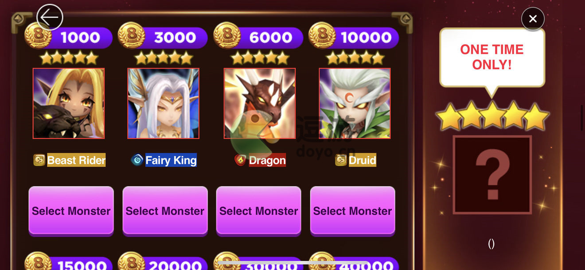Tap the fire element icon by Dragon

[x=241, y=160]
